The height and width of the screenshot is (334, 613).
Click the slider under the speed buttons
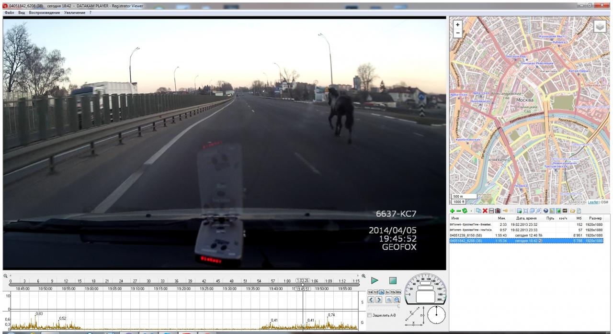click(384, 306)
